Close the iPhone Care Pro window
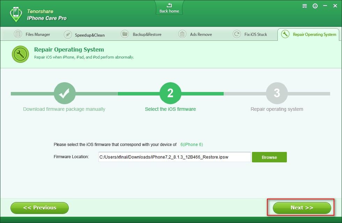 point(335,6)
